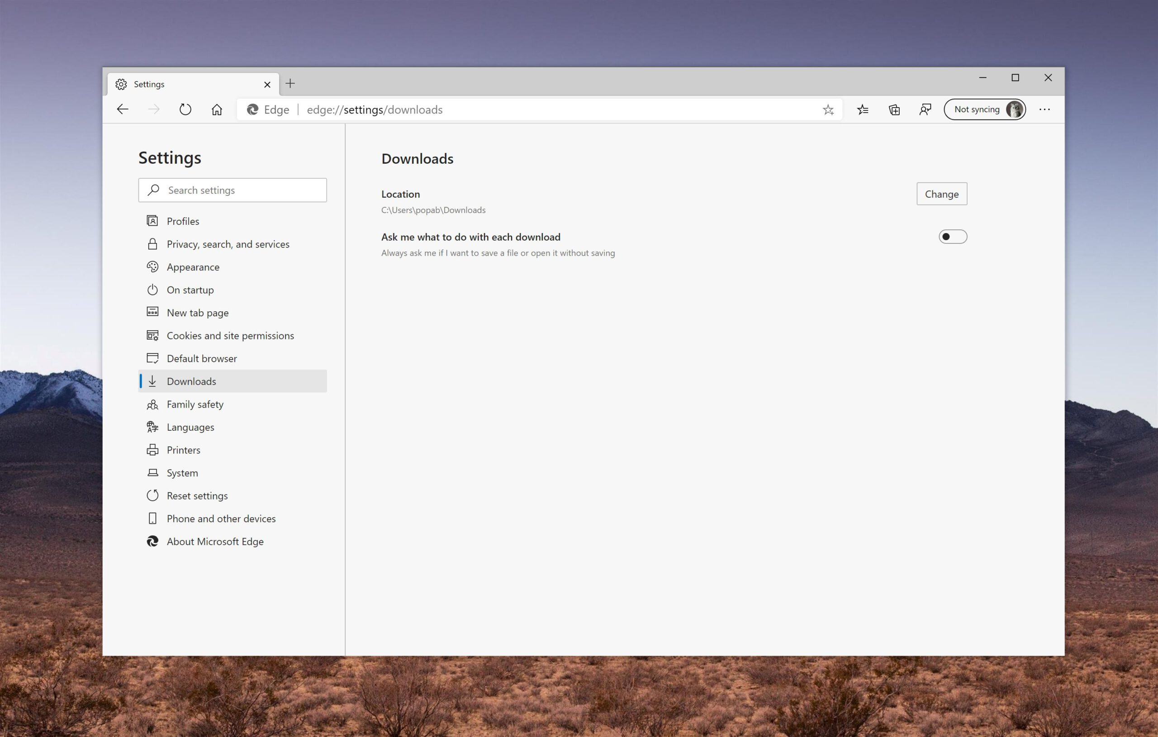This screenshot has width=1158, height=737.
Task: Open About Microsoft Edge
Action: click(214, 541)
